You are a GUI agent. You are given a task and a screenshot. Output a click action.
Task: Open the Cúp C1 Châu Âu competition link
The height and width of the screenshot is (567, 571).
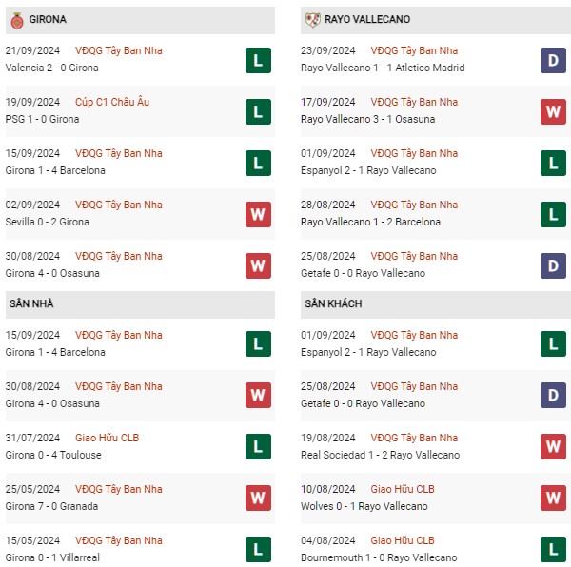click(112, 102)
